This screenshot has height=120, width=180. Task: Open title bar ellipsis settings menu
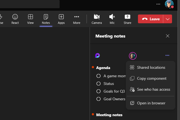coord(158,4)
